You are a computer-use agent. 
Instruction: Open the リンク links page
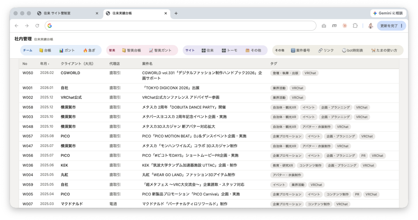pyautogui.click(x=326, y=50)
